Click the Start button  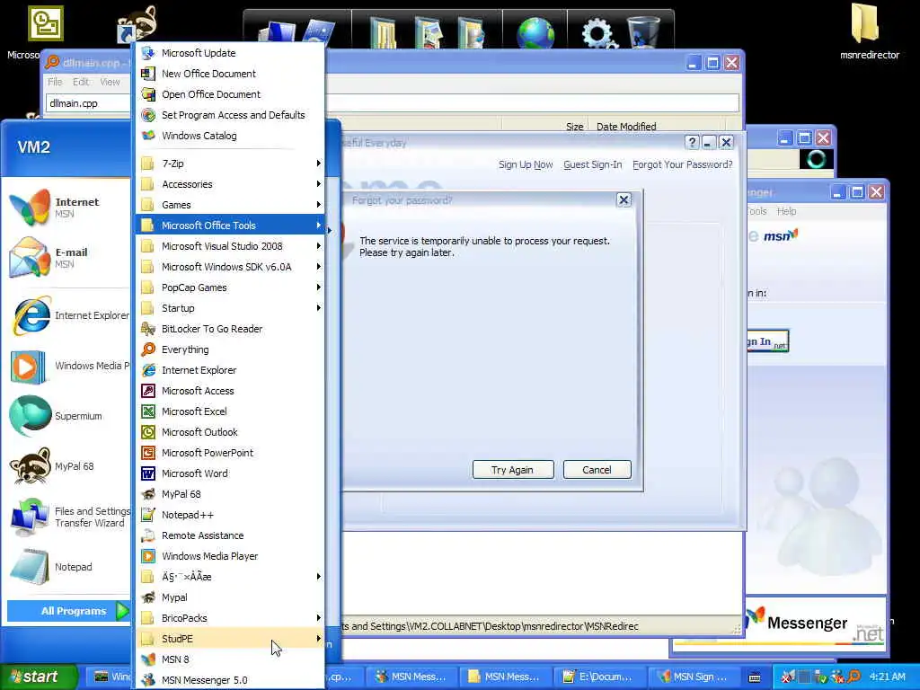pos(38,677)
